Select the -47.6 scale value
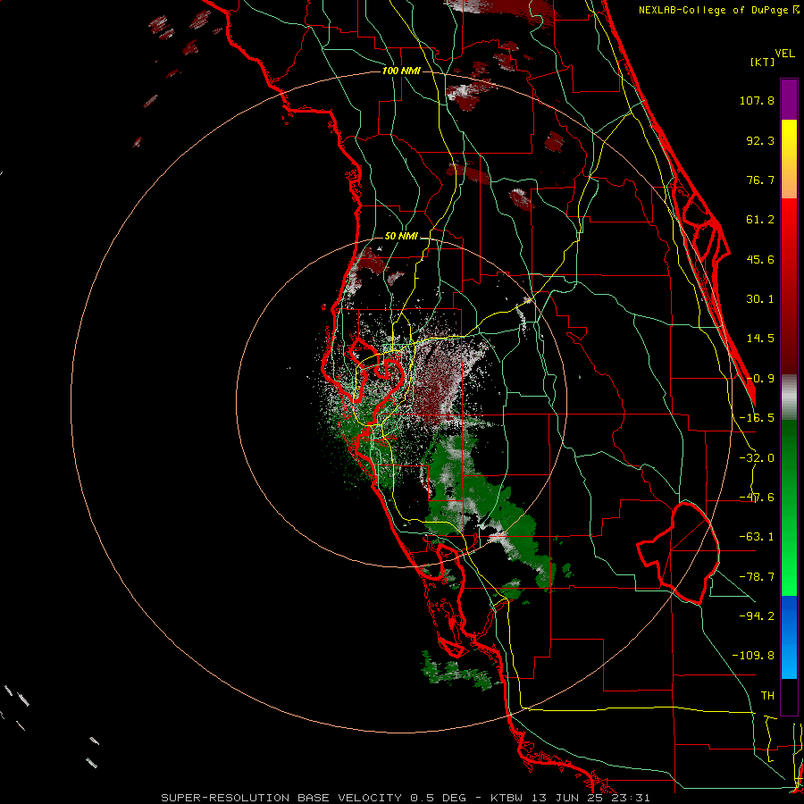 [x=757, y=498]
